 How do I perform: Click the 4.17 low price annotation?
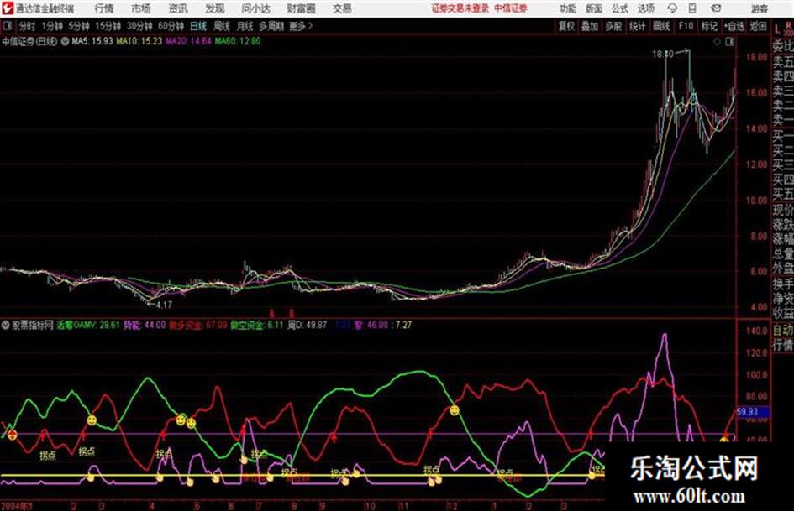[x=164, y=305]
